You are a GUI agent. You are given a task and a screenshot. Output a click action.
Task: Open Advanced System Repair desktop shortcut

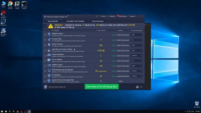click(3, 32)
